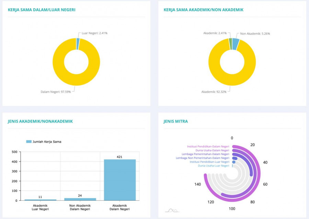The width and height of the screenshot is (309, 219).
Task: Click the blue Non Akademik donut slice
Action: point(236,44)
